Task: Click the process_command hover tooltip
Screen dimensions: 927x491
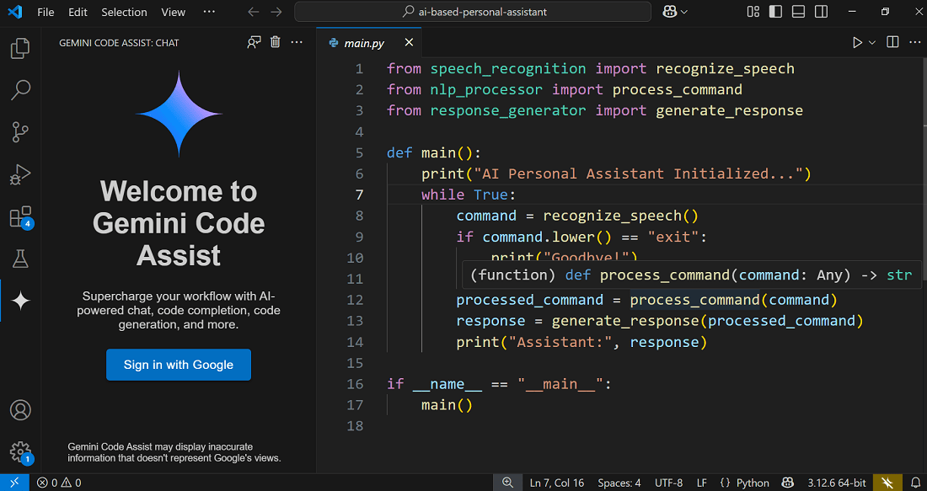Action: pos(691,275)
